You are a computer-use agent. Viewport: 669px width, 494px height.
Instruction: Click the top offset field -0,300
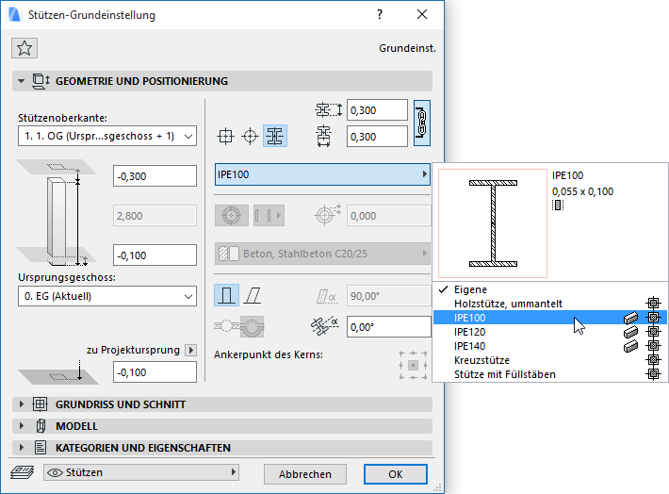(x=155, y=176)
